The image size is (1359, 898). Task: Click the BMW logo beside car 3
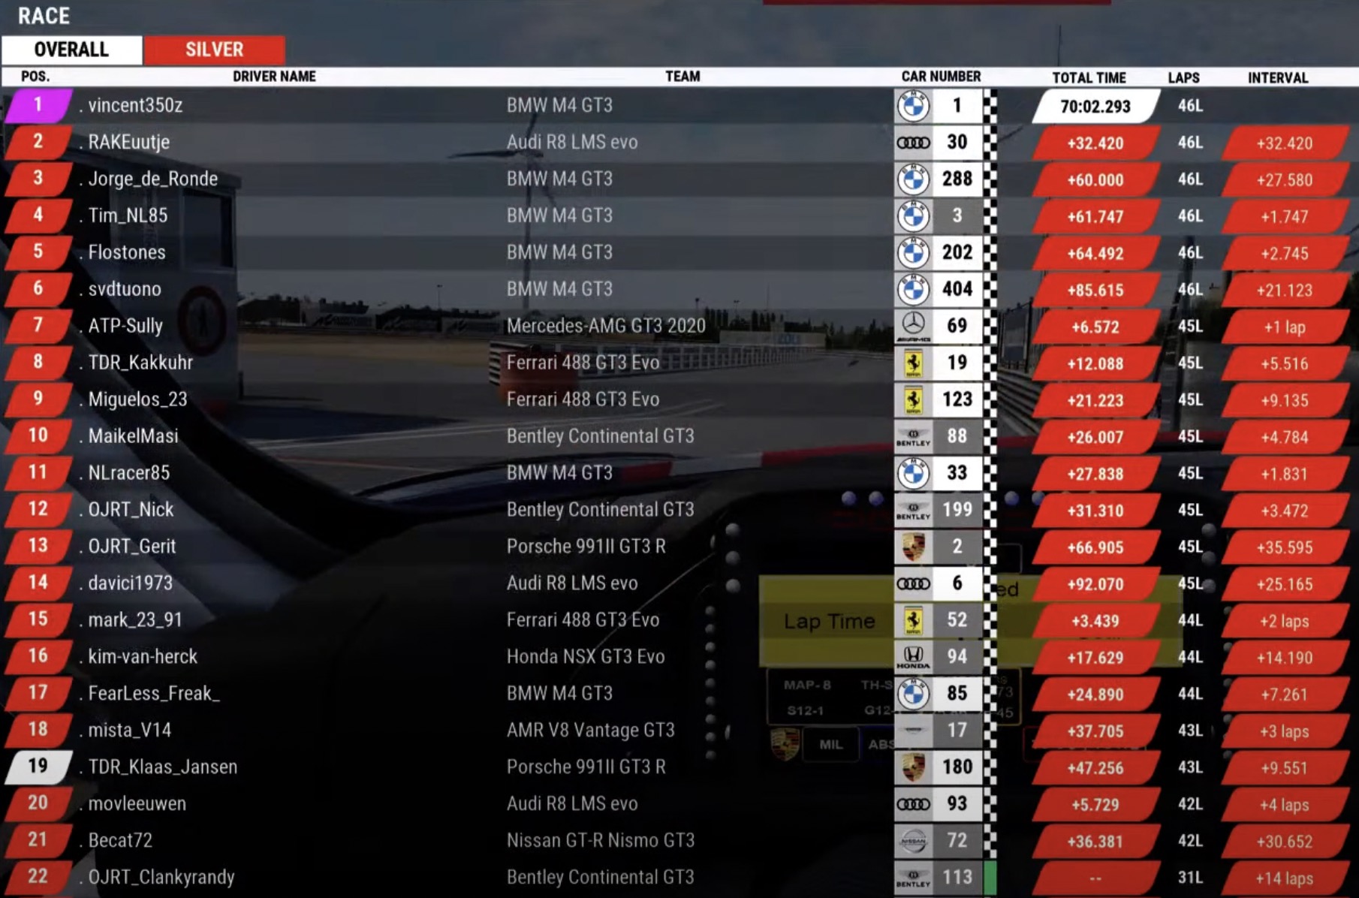coord(913,216)
